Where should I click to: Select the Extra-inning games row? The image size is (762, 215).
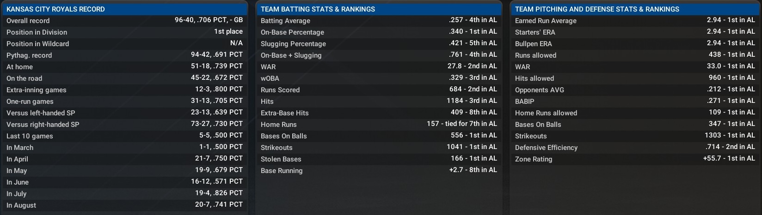[x=124, y=90]
